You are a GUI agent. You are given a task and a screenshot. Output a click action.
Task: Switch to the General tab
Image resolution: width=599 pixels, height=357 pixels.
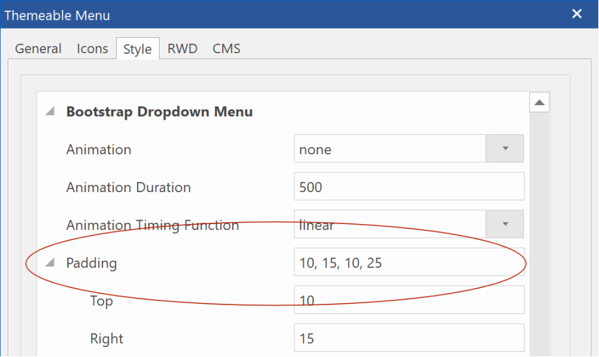[38, 49]
